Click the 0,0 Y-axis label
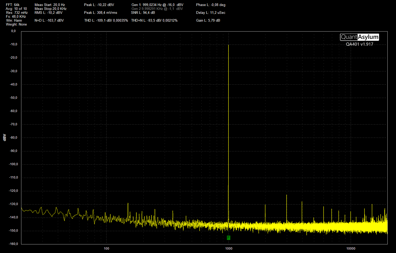This screenshot has width=396, height=253. pyautogui.click(x=13, y=31)
